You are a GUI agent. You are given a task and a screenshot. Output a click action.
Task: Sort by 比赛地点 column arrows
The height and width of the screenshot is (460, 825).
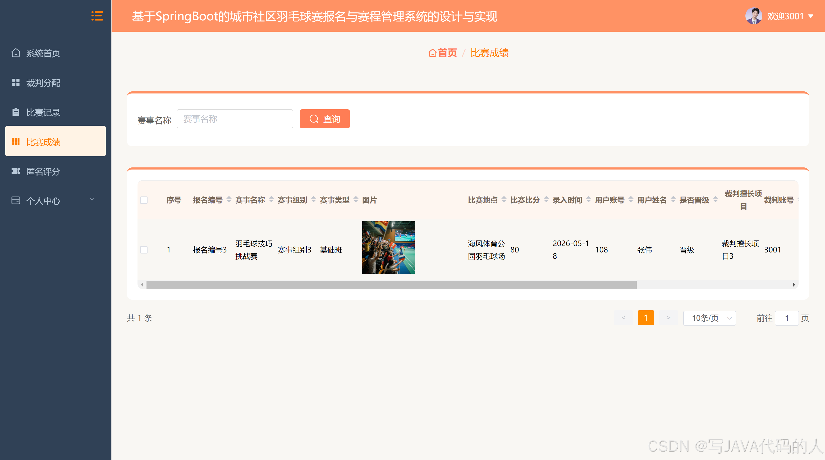[x=504, y=200]
